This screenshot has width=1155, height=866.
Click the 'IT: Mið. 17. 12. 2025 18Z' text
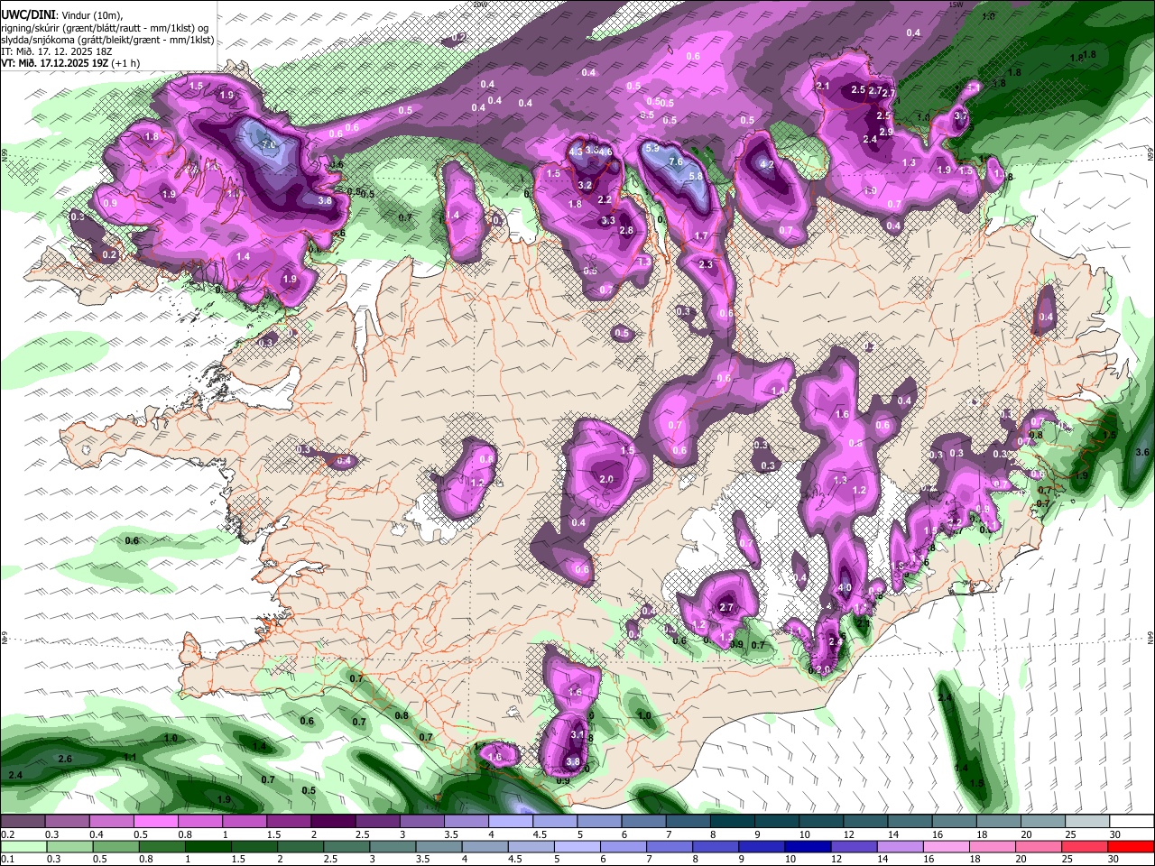(x=56, y=52)
